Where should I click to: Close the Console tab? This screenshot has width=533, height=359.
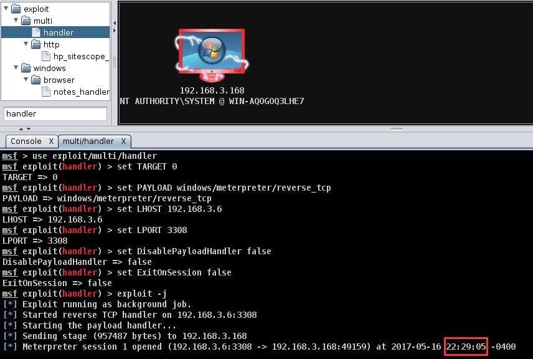click(51, 141)
